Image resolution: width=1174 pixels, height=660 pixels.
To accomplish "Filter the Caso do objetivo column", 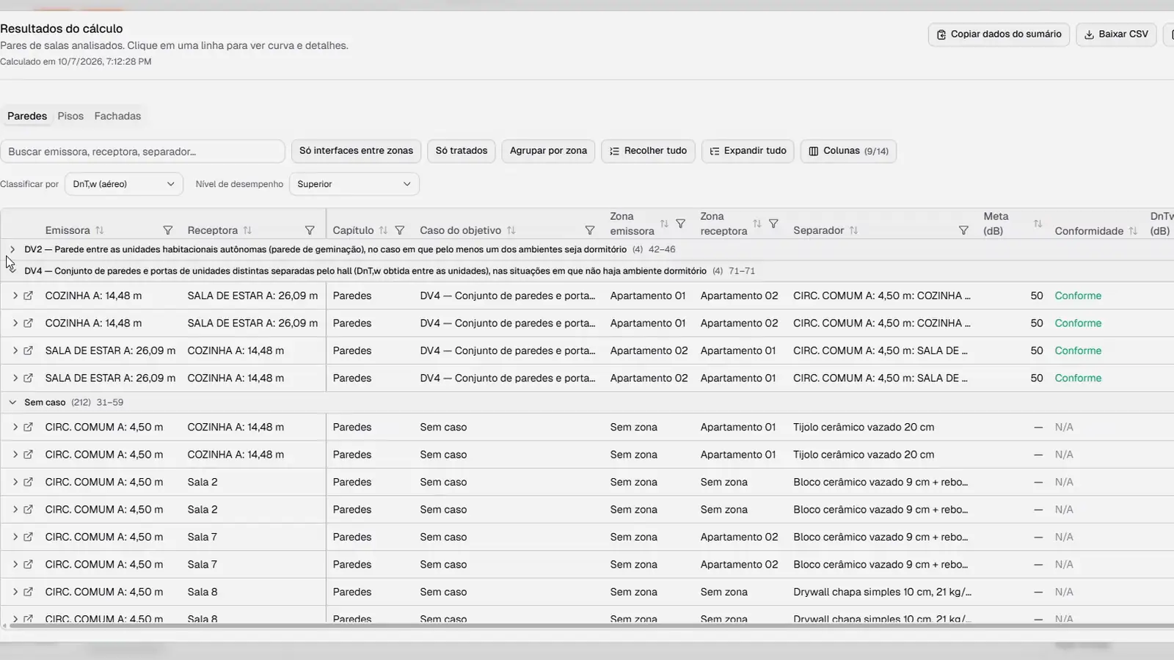I will tap(589, 230).
